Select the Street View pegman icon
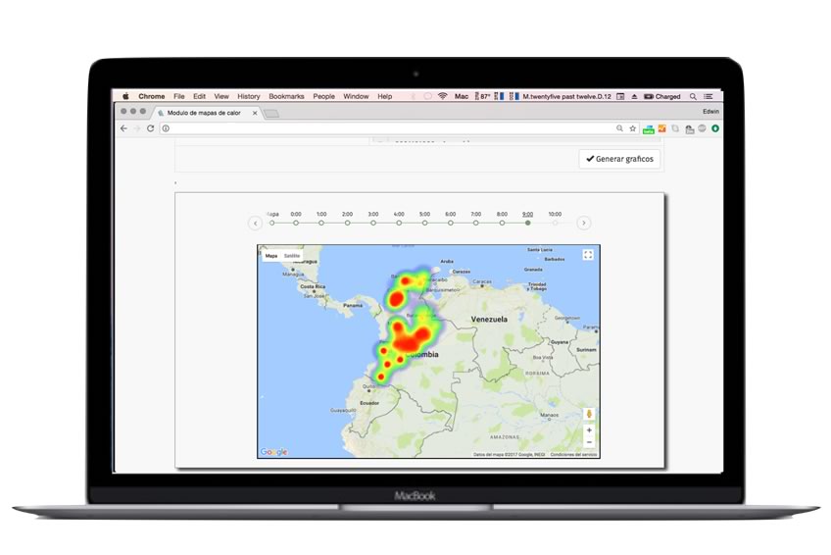831x555 pixels. (x=589, y=414)
